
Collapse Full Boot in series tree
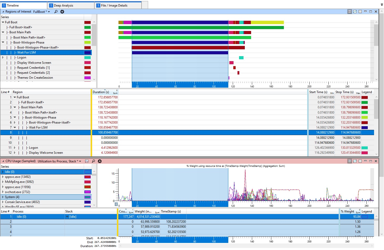coord(3,22)
